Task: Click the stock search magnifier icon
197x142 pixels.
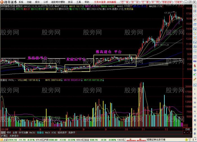Action: (x=195, y=51)
